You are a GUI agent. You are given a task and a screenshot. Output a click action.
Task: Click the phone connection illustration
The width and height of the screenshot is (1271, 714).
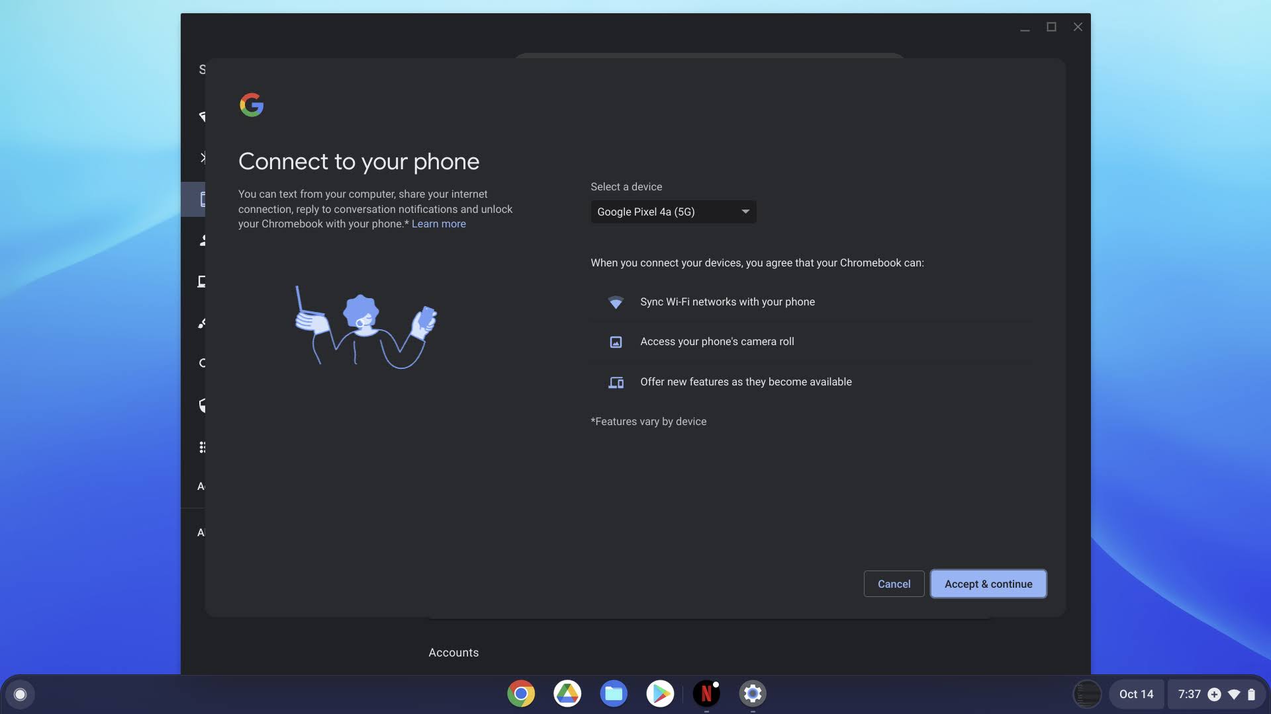[365, 327]
